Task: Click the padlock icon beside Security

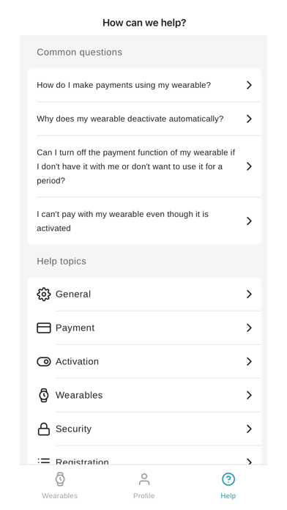Action: tap(43, 429)
